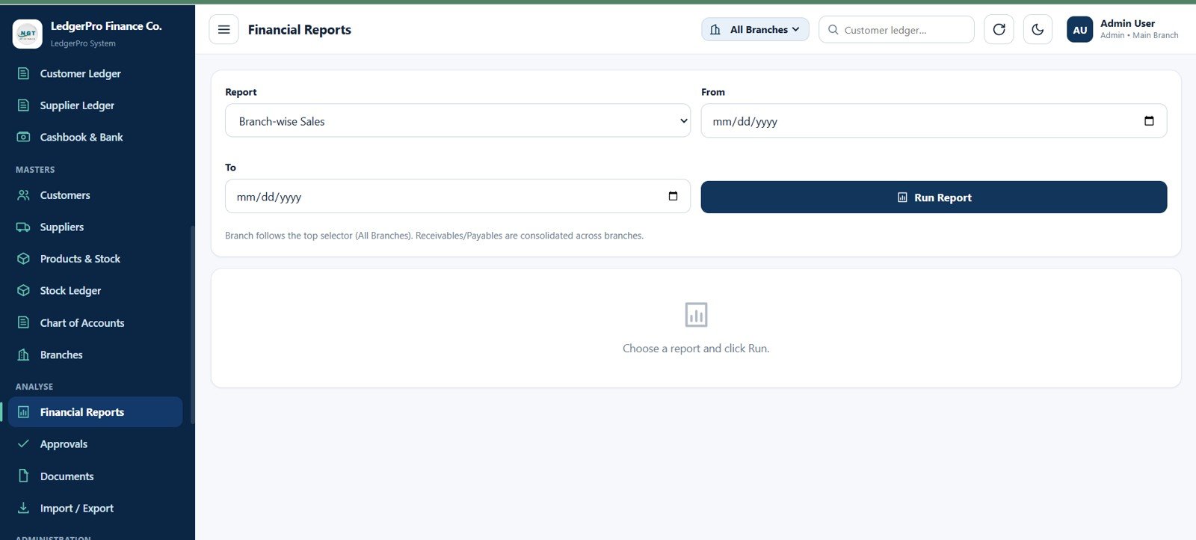Click the refresh icon in header
The width and height of the screenshot is (1196, 540).
point(999,30)
